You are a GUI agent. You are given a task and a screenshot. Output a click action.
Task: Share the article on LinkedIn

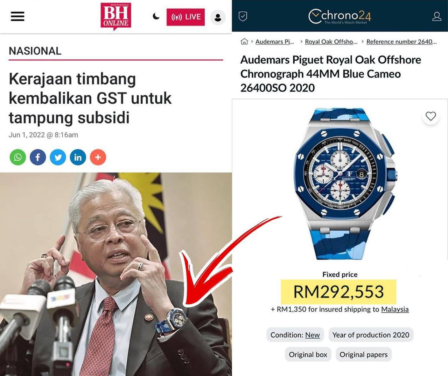[78, 157]
